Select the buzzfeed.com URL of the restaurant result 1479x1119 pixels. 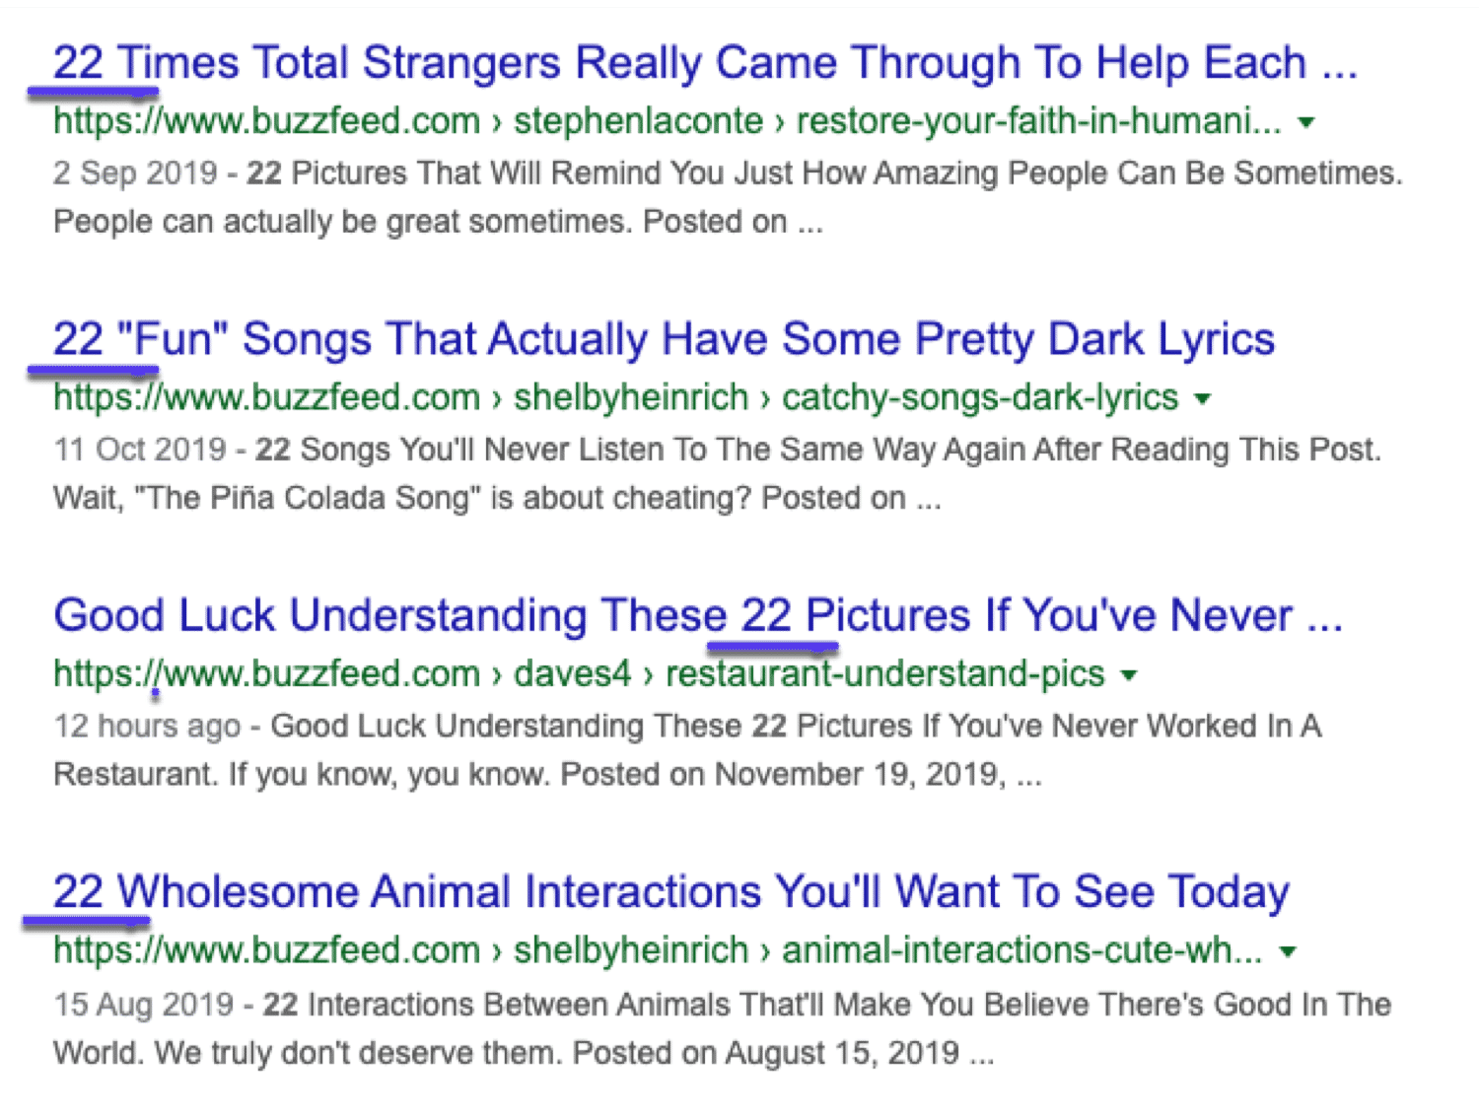pos(266,673)
